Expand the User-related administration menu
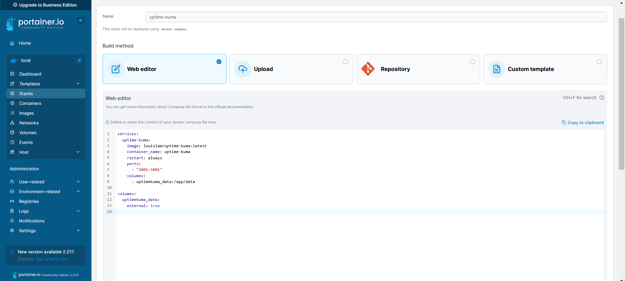This screenshot has height=281, width=625. point(78,182)
